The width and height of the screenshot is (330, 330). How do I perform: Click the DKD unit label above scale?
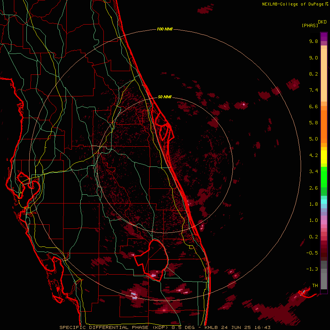(322, 22)
